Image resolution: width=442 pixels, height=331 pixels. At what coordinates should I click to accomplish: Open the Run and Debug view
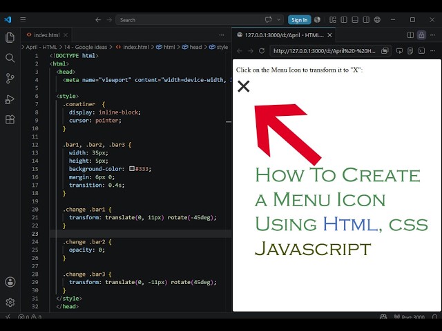click(x=10, y=99)
